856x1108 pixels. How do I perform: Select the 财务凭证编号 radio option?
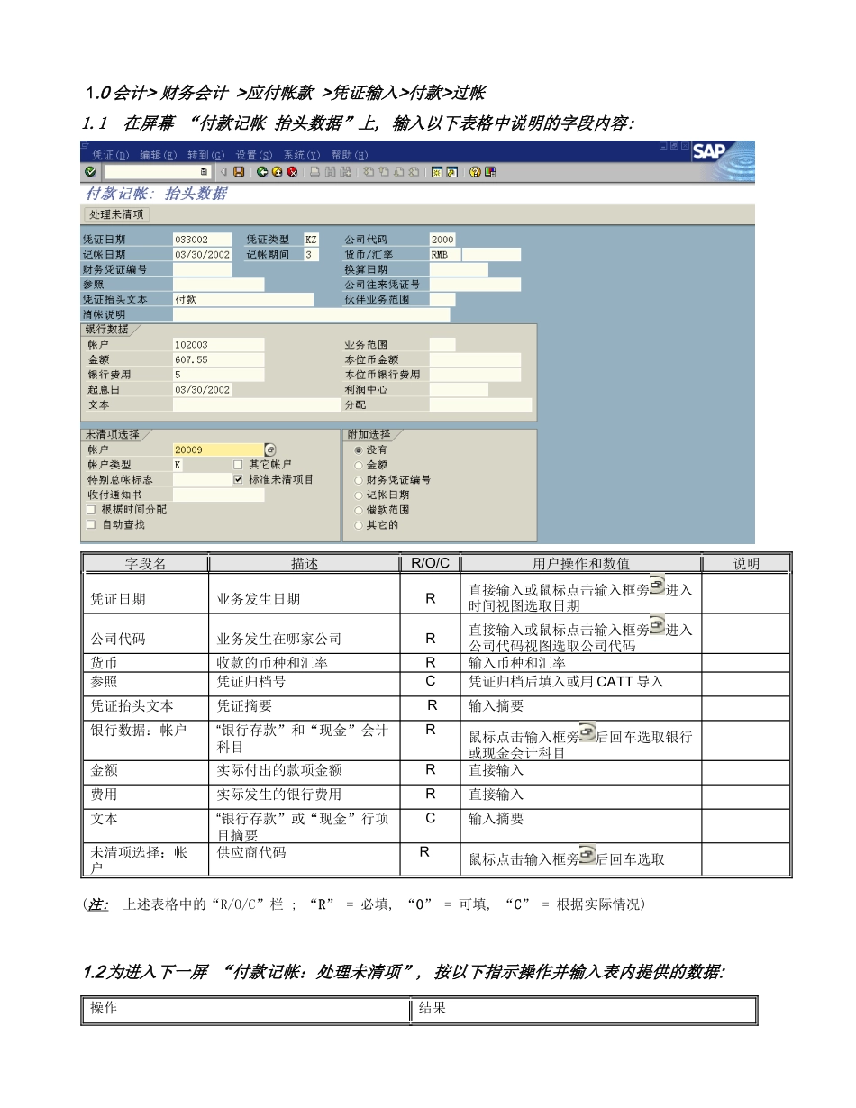pyautogui.click(x=358, y=479)
